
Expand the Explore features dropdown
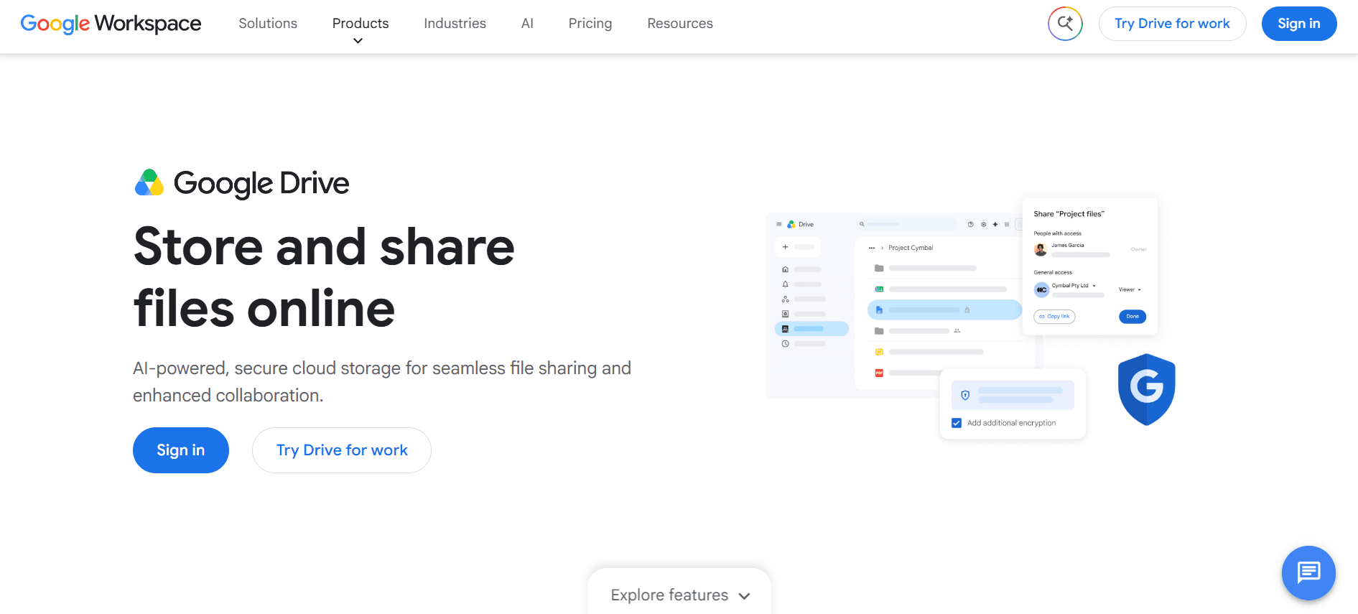tap(679, 595)
